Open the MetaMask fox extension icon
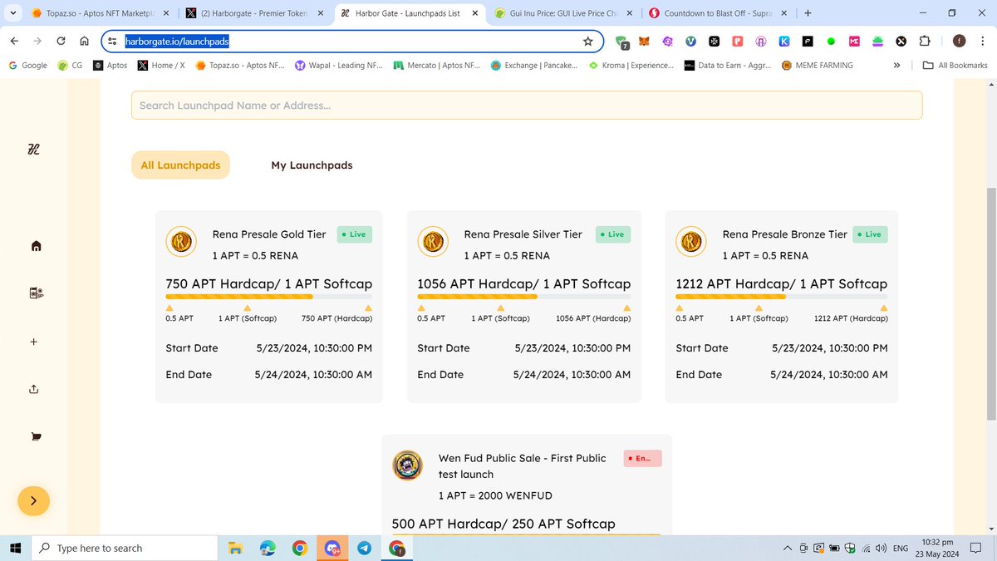997x561 pixels. (x=643, y=41)
